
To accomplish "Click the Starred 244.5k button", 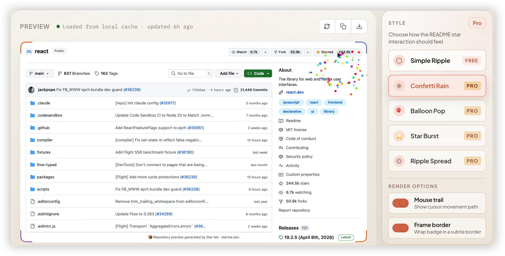I will pos(334,52).
